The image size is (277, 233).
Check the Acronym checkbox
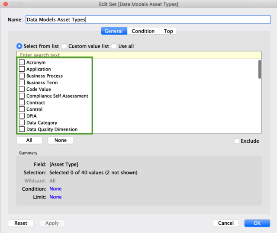[22, 63]
